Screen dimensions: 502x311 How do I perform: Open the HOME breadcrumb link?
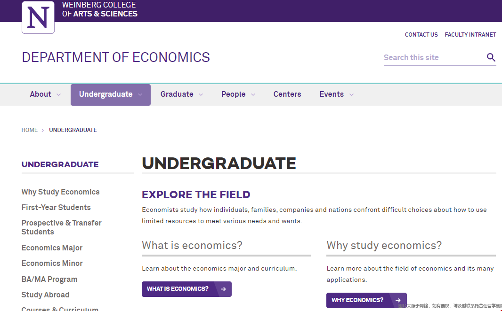30,130
